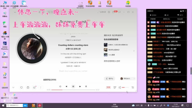Viewport: 192px width, 108px height.
Task: Skip to the next track
Action: [x=80, y=86]
